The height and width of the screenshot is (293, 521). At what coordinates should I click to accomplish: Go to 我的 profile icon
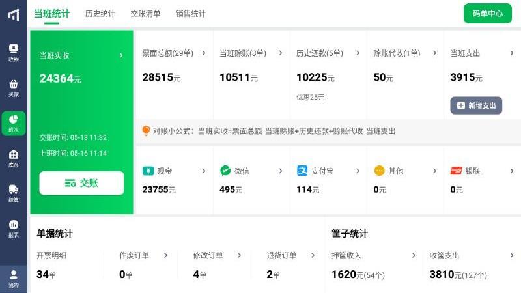pyautogui.click(x=13, y=277)
